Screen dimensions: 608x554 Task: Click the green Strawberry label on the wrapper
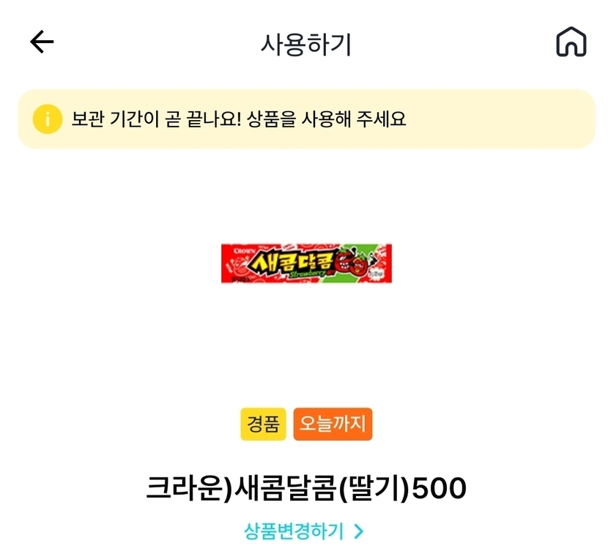308,272
